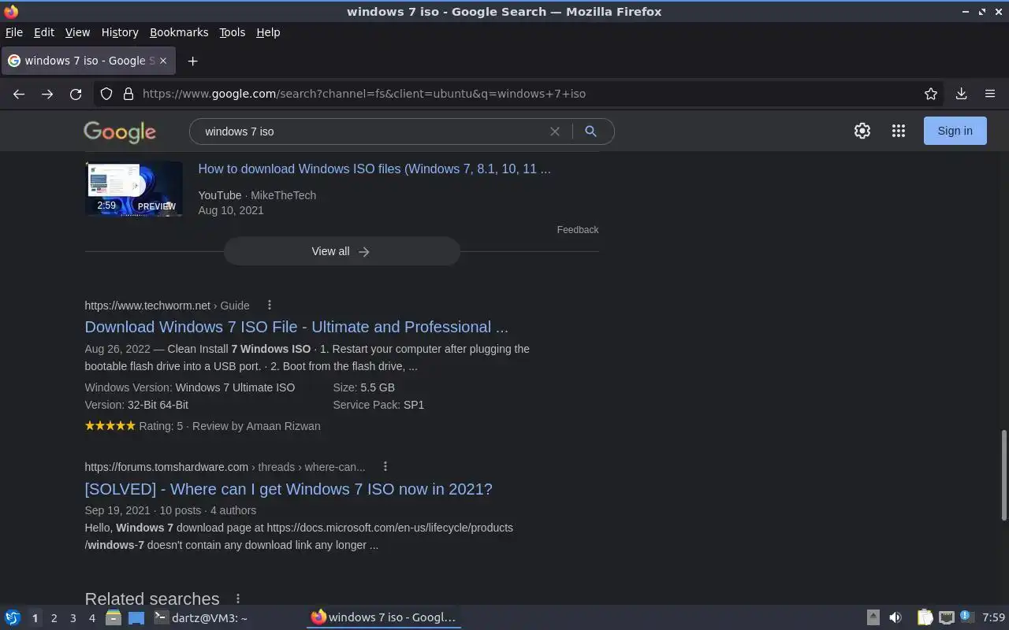Open the File menu
Image resolution: width=1009 pixels, height=630 pixels.
coord(14,32)
